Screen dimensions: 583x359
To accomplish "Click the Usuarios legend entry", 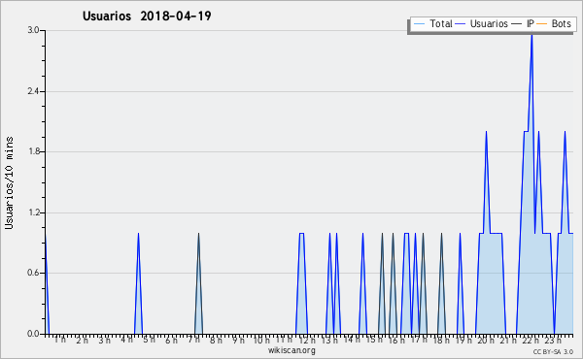I will click(x=482, y=23).
